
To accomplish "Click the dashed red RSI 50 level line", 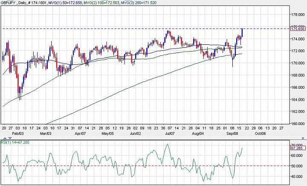I will point(145,166).
